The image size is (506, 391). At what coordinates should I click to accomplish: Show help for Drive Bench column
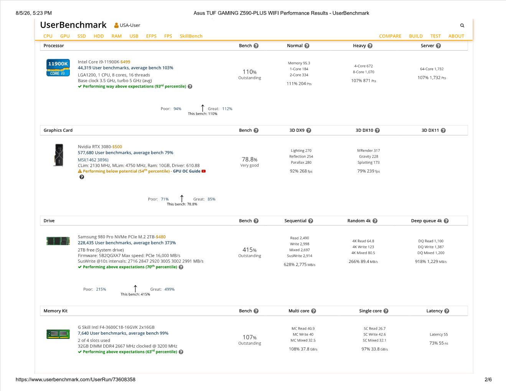coord(256,221)
